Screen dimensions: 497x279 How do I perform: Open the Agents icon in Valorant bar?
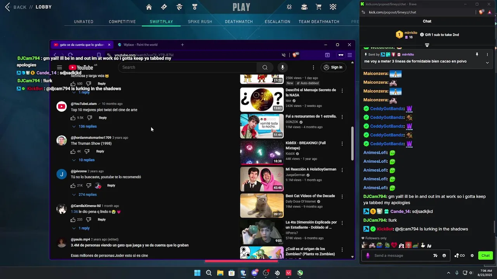(x=179, y=7)
